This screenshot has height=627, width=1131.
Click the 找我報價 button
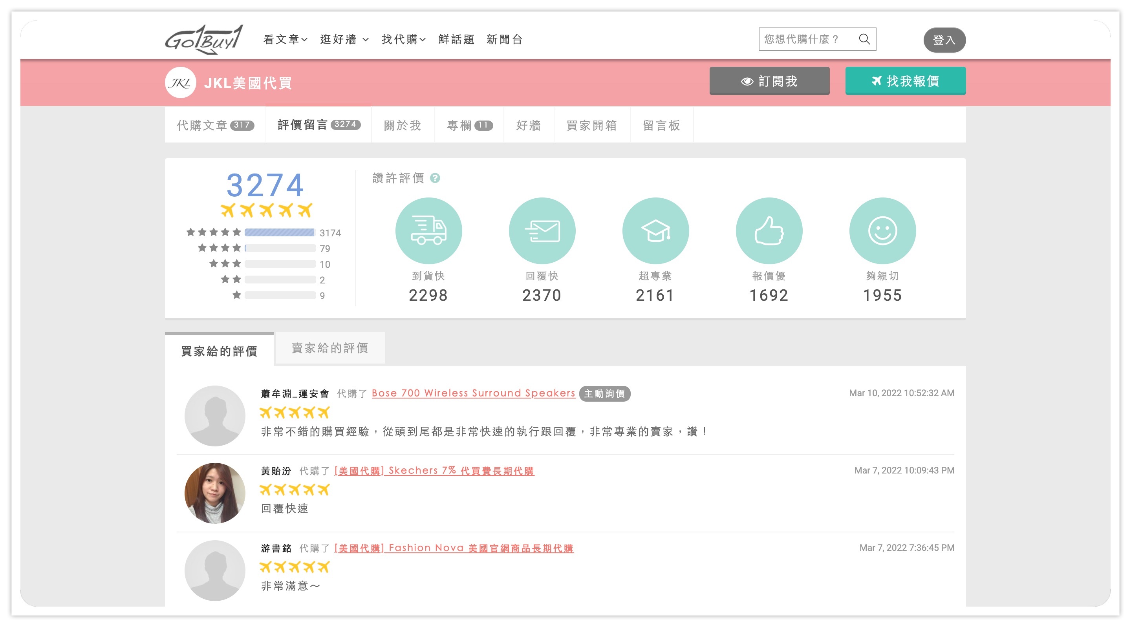[905, 81]
